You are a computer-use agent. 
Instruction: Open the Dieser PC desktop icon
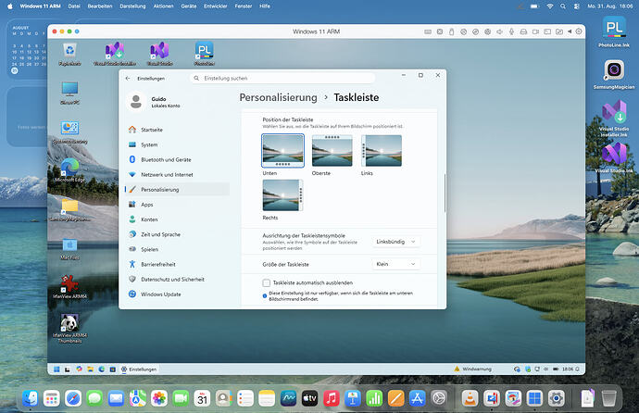coord(69,93)
